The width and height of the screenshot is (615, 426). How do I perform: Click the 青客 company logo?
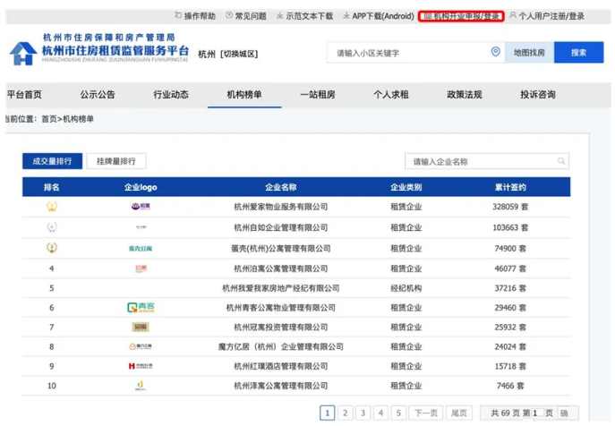coord(141,307)
